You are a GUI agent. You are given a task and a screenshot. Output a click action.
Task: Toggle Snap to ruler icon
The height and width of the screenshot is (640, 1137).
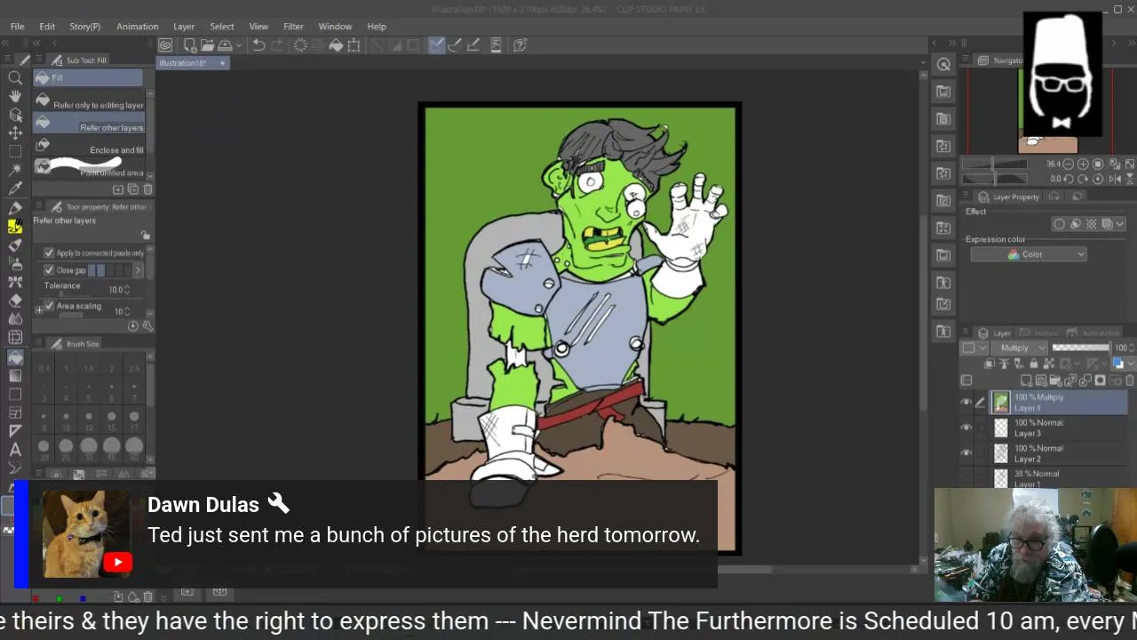436,45
